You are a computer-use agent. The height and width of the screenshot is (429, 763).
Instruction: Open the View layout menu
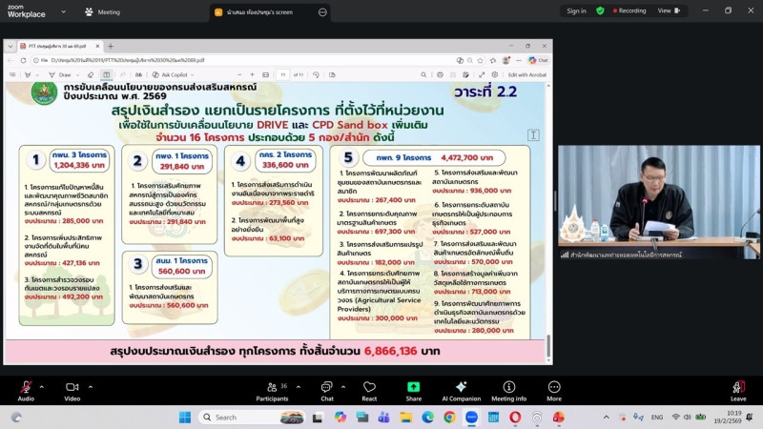[667, 11]
